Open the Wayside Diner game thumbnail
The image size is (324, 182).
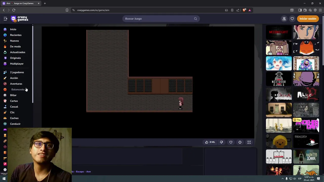point(279,48)
